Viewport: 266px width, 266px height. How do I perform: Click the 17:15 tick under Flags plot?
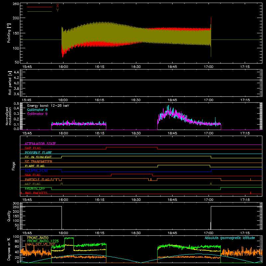coord(245,200)
